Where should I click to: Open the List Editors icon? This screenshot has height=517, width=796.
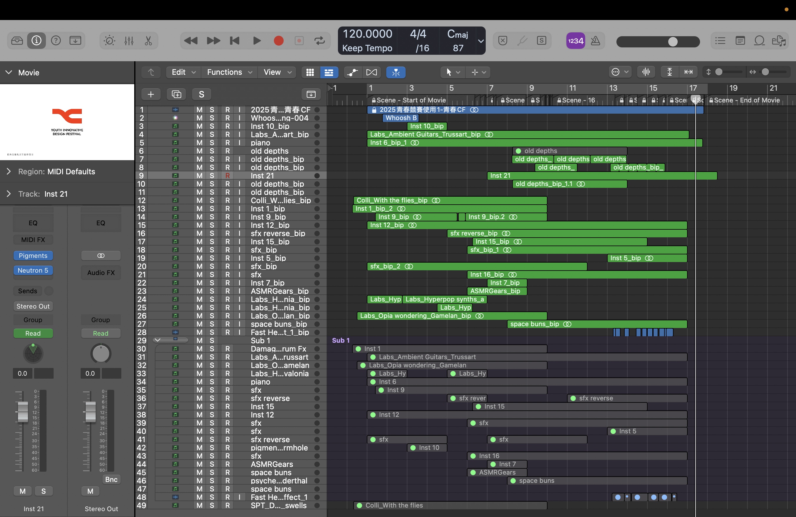click(720, 41)
